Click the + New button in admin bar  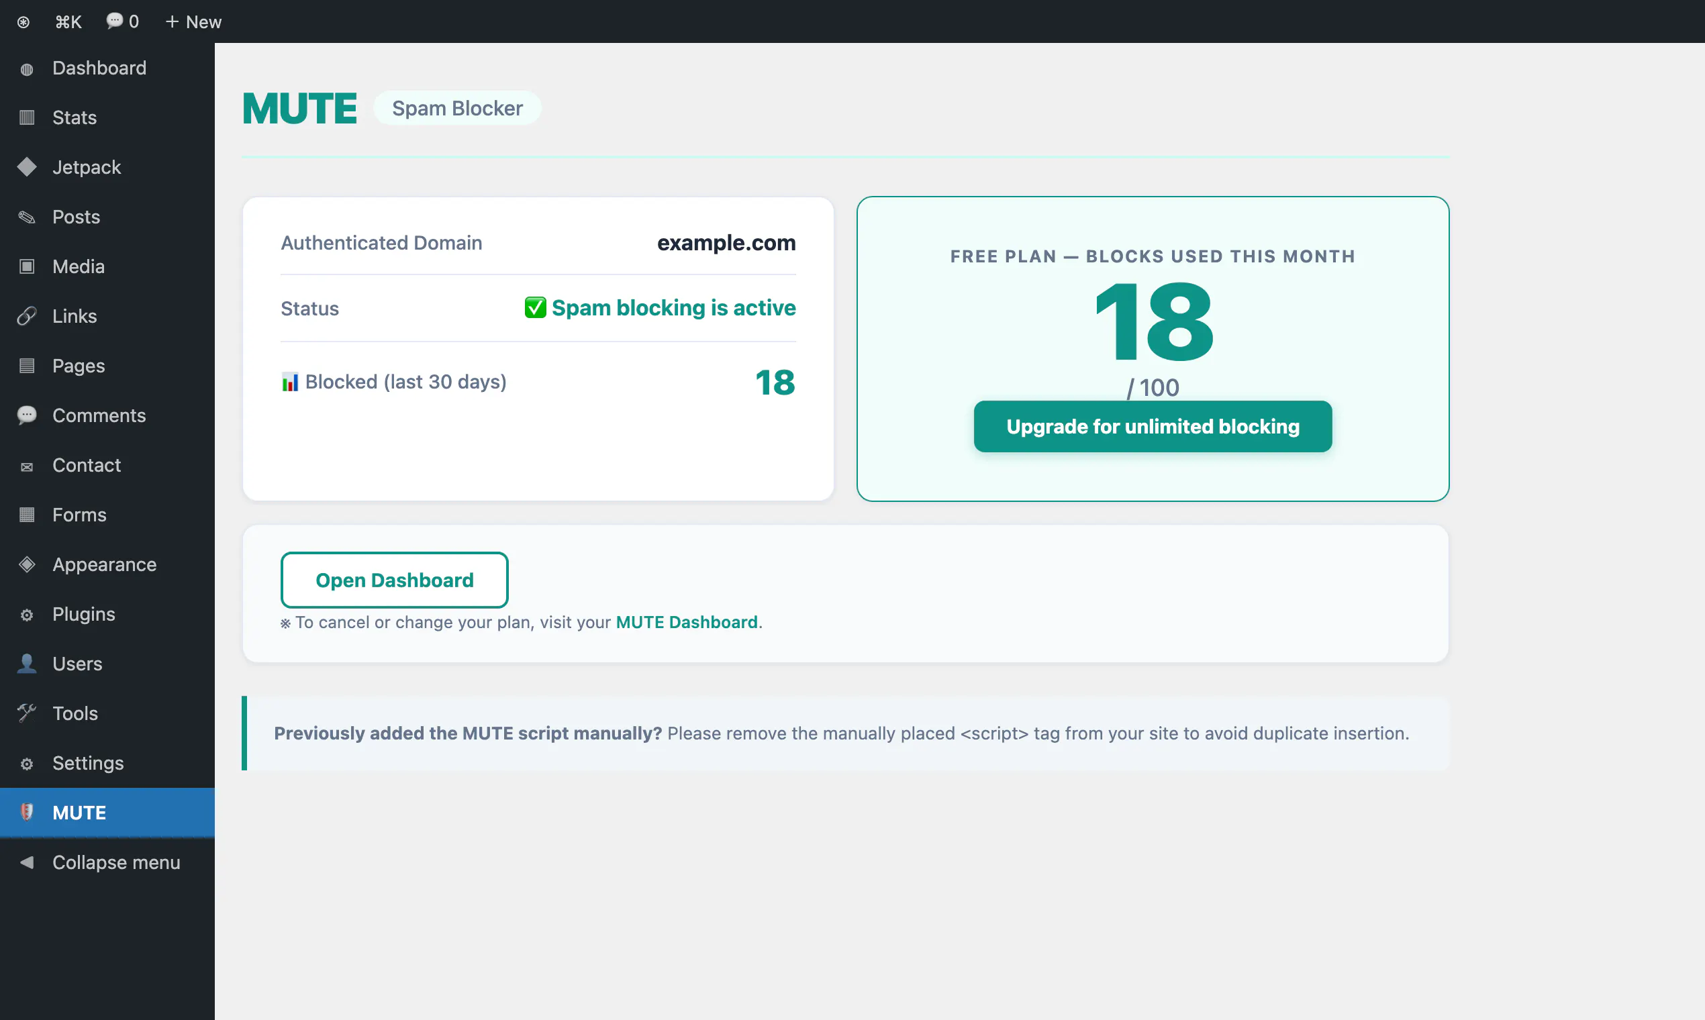click(x=193, y=22)
